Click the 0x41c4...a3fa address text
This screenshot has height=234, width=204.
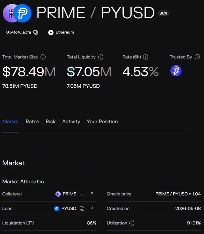[19, 32]
